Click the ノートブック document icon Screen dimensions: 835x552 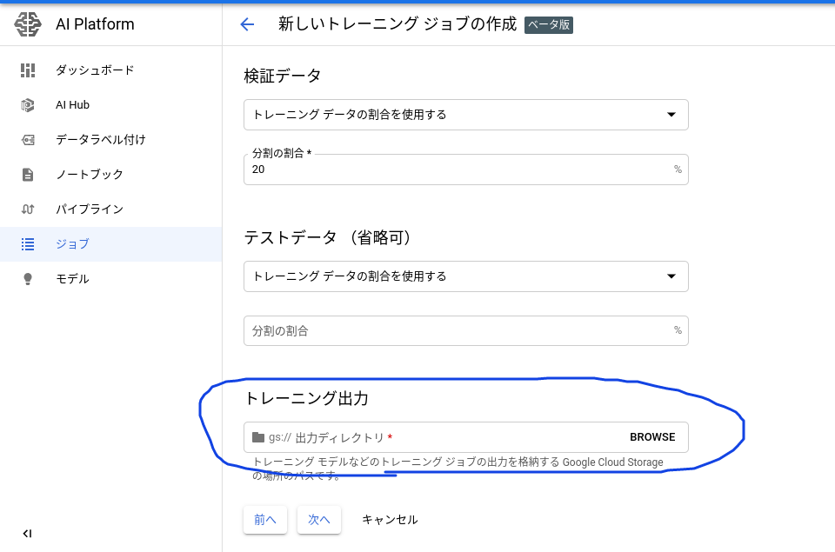[x=28, y=175]
